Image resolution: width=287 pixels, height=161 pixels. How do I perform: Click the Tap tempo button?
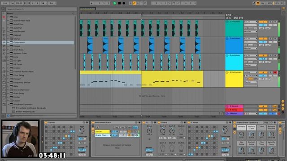coord(12,3)
